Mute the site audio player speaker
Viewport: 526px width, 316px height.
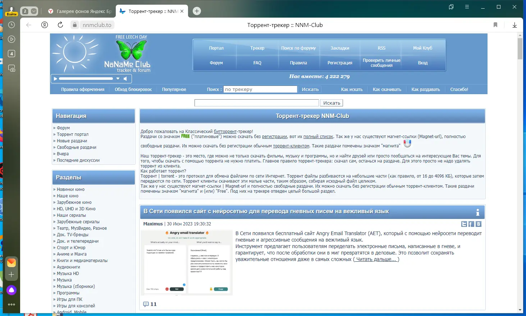click(x=125, y=78)
